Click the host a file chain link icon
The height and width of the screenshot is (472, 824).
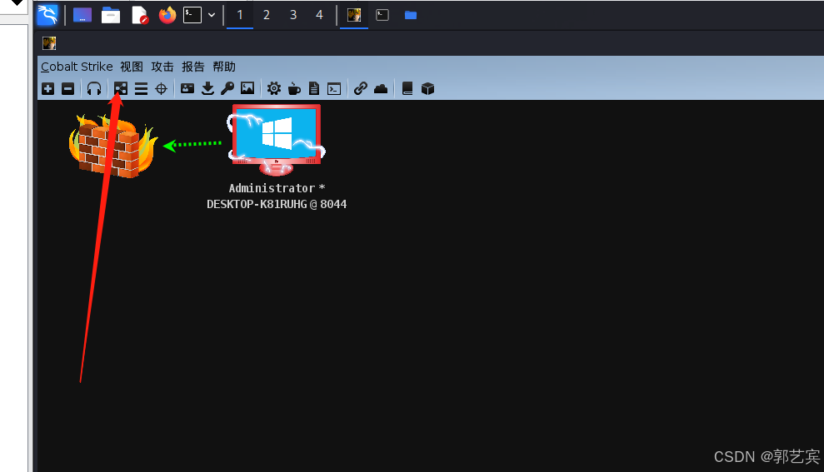point(361,89)
